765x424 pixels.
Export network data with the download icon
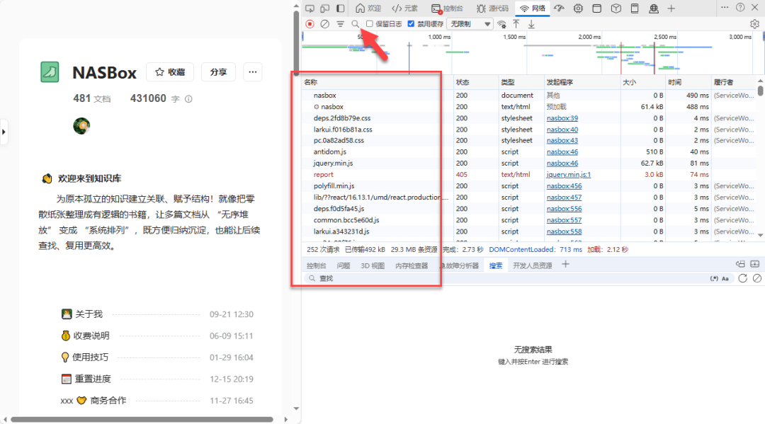click(x=531, y=23)
